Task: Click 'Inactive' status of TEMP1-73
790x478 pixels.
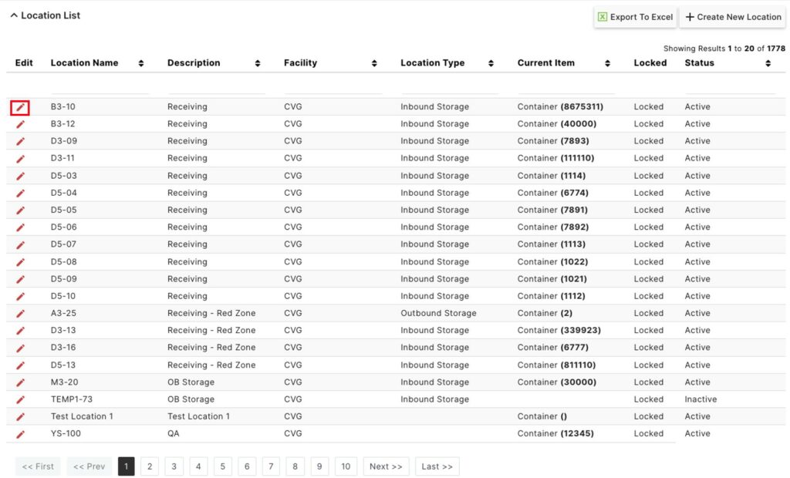Action: 701,399
